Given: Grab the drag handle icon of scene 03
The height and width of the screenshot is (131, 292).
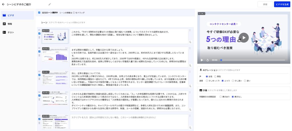Looking at the screenshot, I should pos(39,78).
